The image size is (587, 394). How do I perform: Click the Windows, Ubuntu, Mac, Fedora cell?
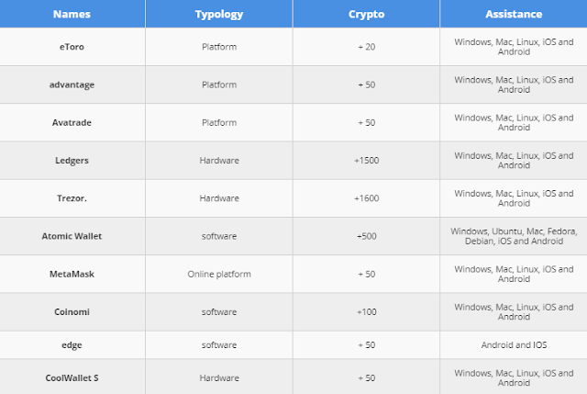512,236
